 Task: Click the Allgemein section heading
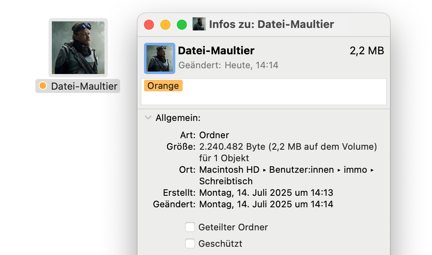178,118
